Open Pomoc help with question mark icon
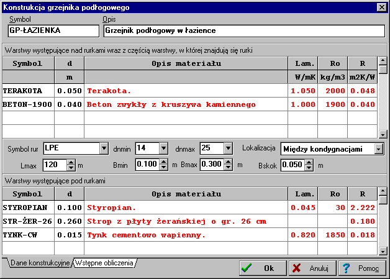Screen dimensions: 390x279 point(361,268)
